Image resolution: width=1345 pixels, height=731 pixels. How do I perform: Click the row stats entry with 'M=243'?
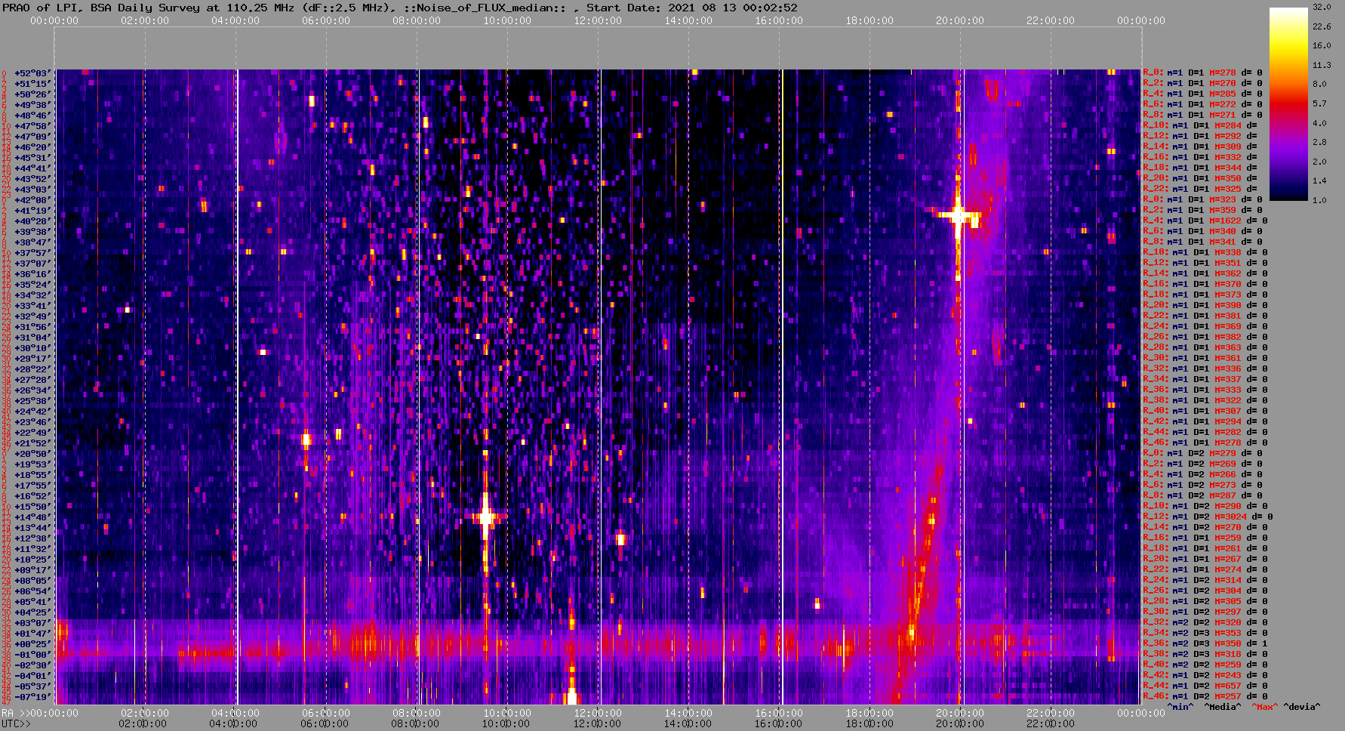point(1205,676)
